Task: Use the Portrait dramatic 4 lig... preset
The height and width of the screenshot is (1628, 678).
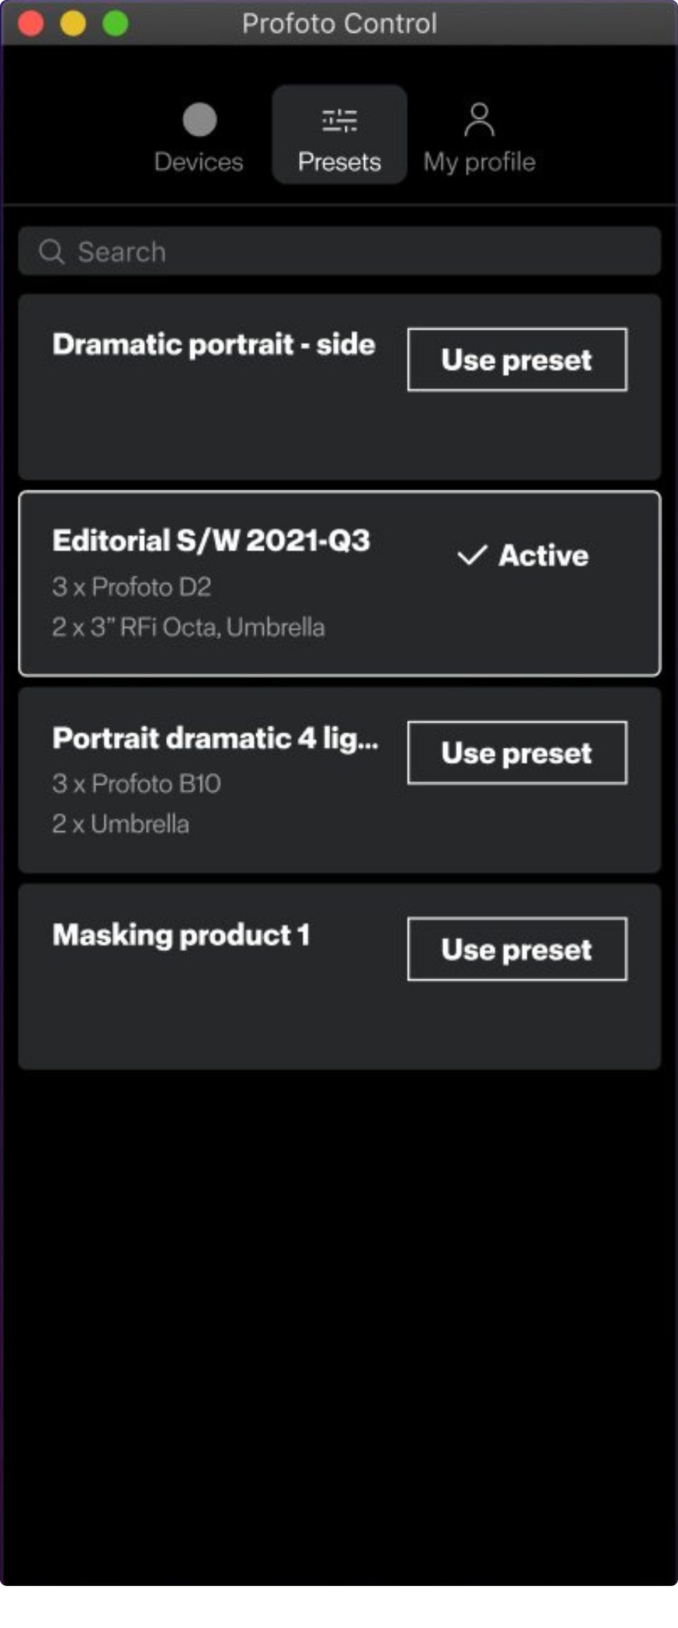Action: (517, 753)
